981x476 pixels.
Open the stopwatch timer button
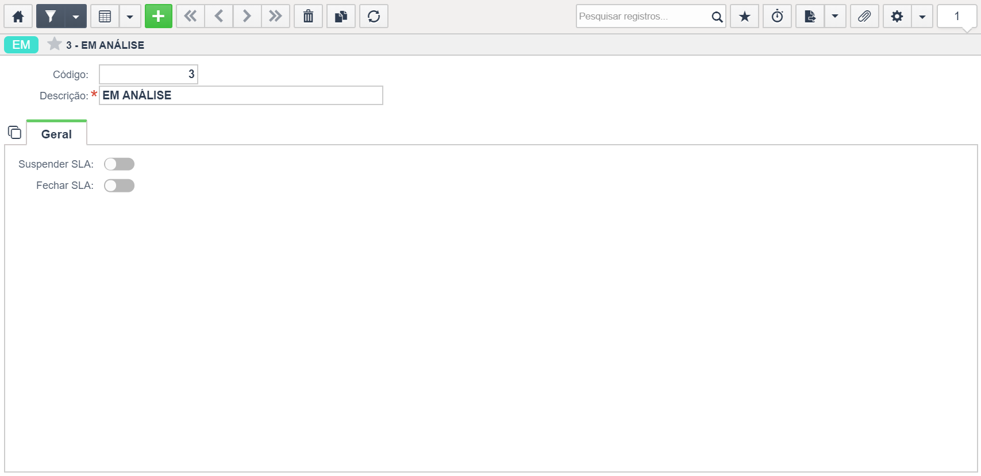[778, 16]
